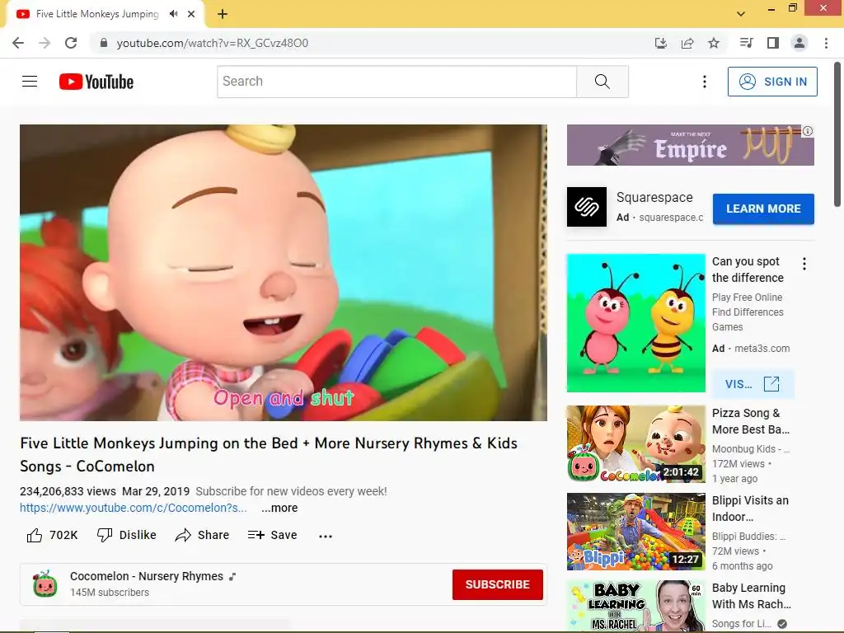Open the Pizza Song video thumbnail
Image resolution: width=844 pixels, height=633 pixels.
pyautogui.click(x=635, y=444)
